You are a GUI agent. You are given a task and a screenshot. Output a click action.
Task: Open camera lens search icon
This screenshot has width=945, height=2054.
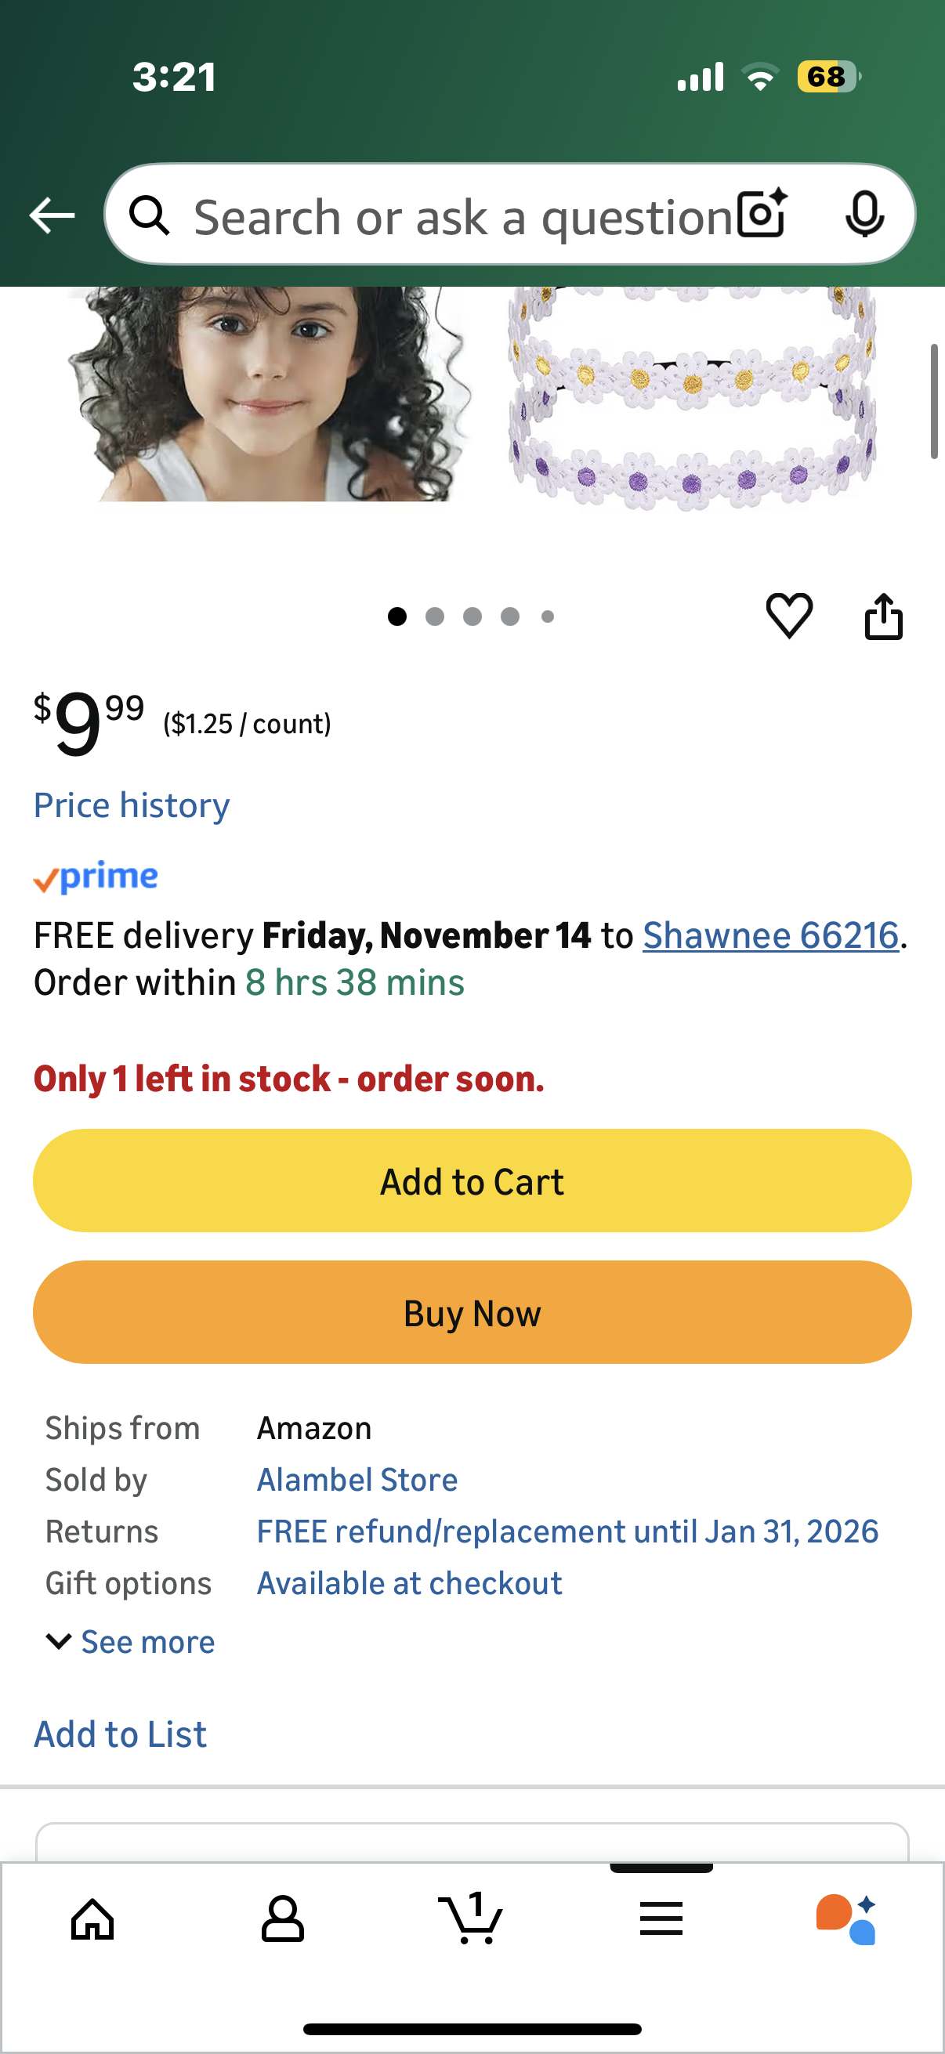(762, 214)
